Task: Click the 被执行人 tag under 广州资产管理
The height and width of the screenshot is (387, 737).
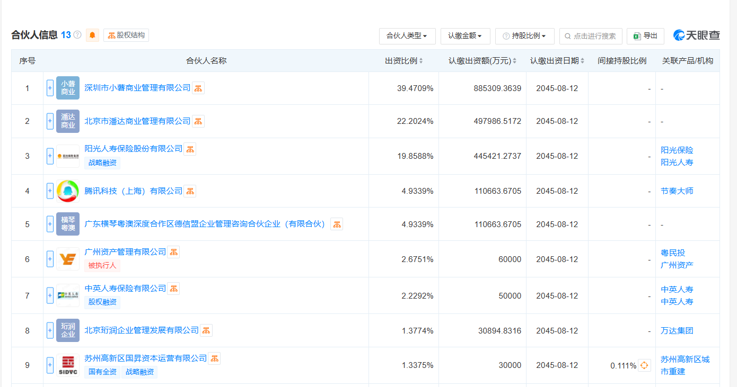Action: [102, 266]
